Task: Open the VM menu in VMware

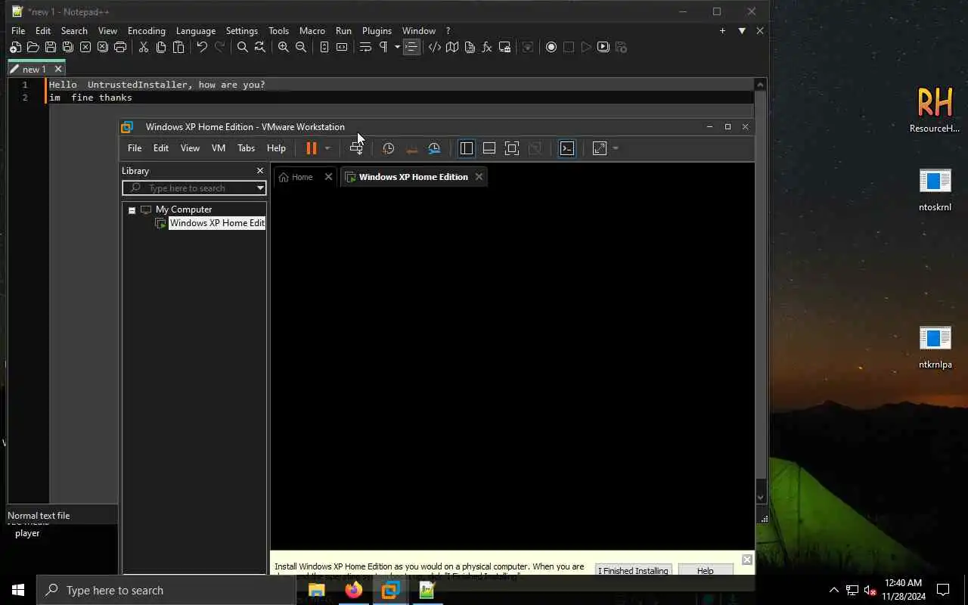Action: click(x=219, y=148)
